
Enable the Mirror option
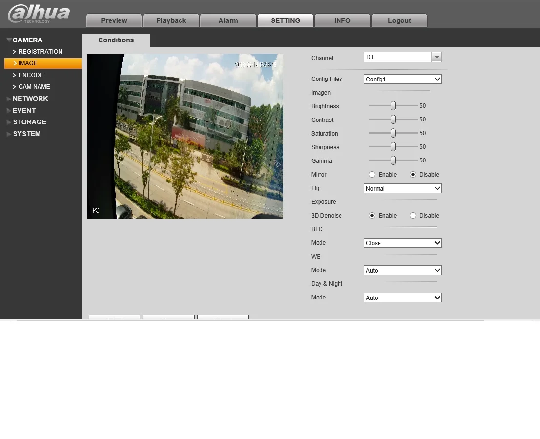click(372, 175)
